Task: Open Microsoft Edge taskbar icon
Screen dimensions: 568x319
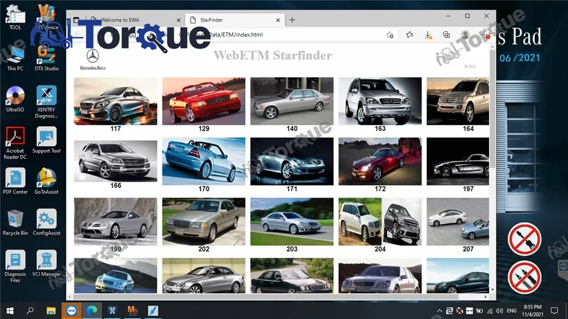Action: 92,310
